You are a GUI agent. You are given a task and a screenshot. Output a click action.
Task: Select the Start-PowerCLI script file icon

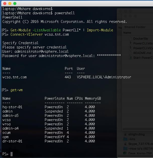point(130,58)
